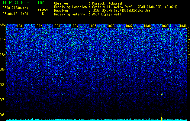This screenshot has height=121, width=190.
Task: Click the 1939 time marker
Action: tap(165, 26)
